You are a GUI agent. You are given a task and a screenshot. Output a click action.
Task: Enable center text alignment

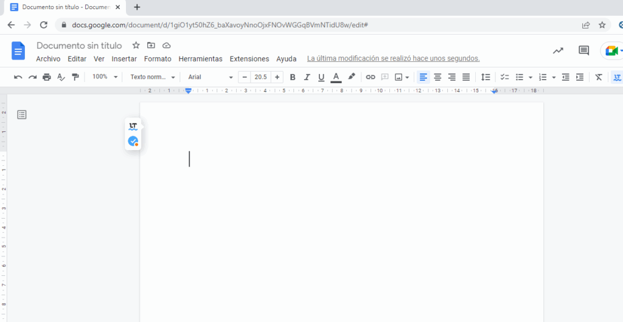click(x=437, y=77)
